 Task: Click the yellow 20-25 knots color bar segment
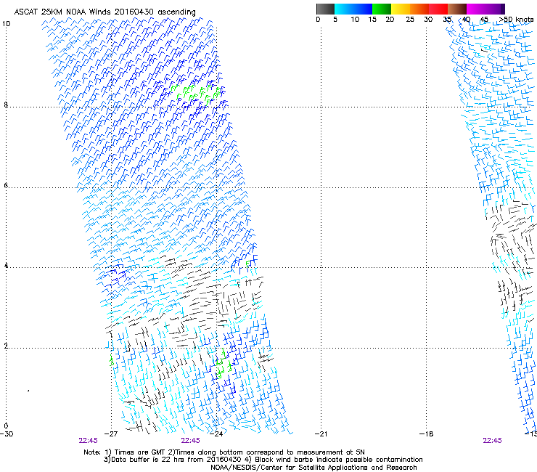[401, 9]
